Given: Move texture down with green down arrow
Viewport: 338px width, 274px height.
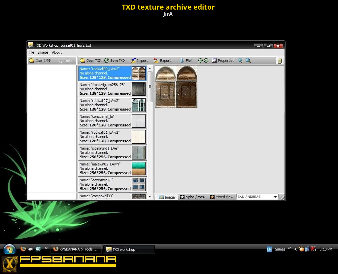Looking at the screenshot, I should (x=206, y=61).
